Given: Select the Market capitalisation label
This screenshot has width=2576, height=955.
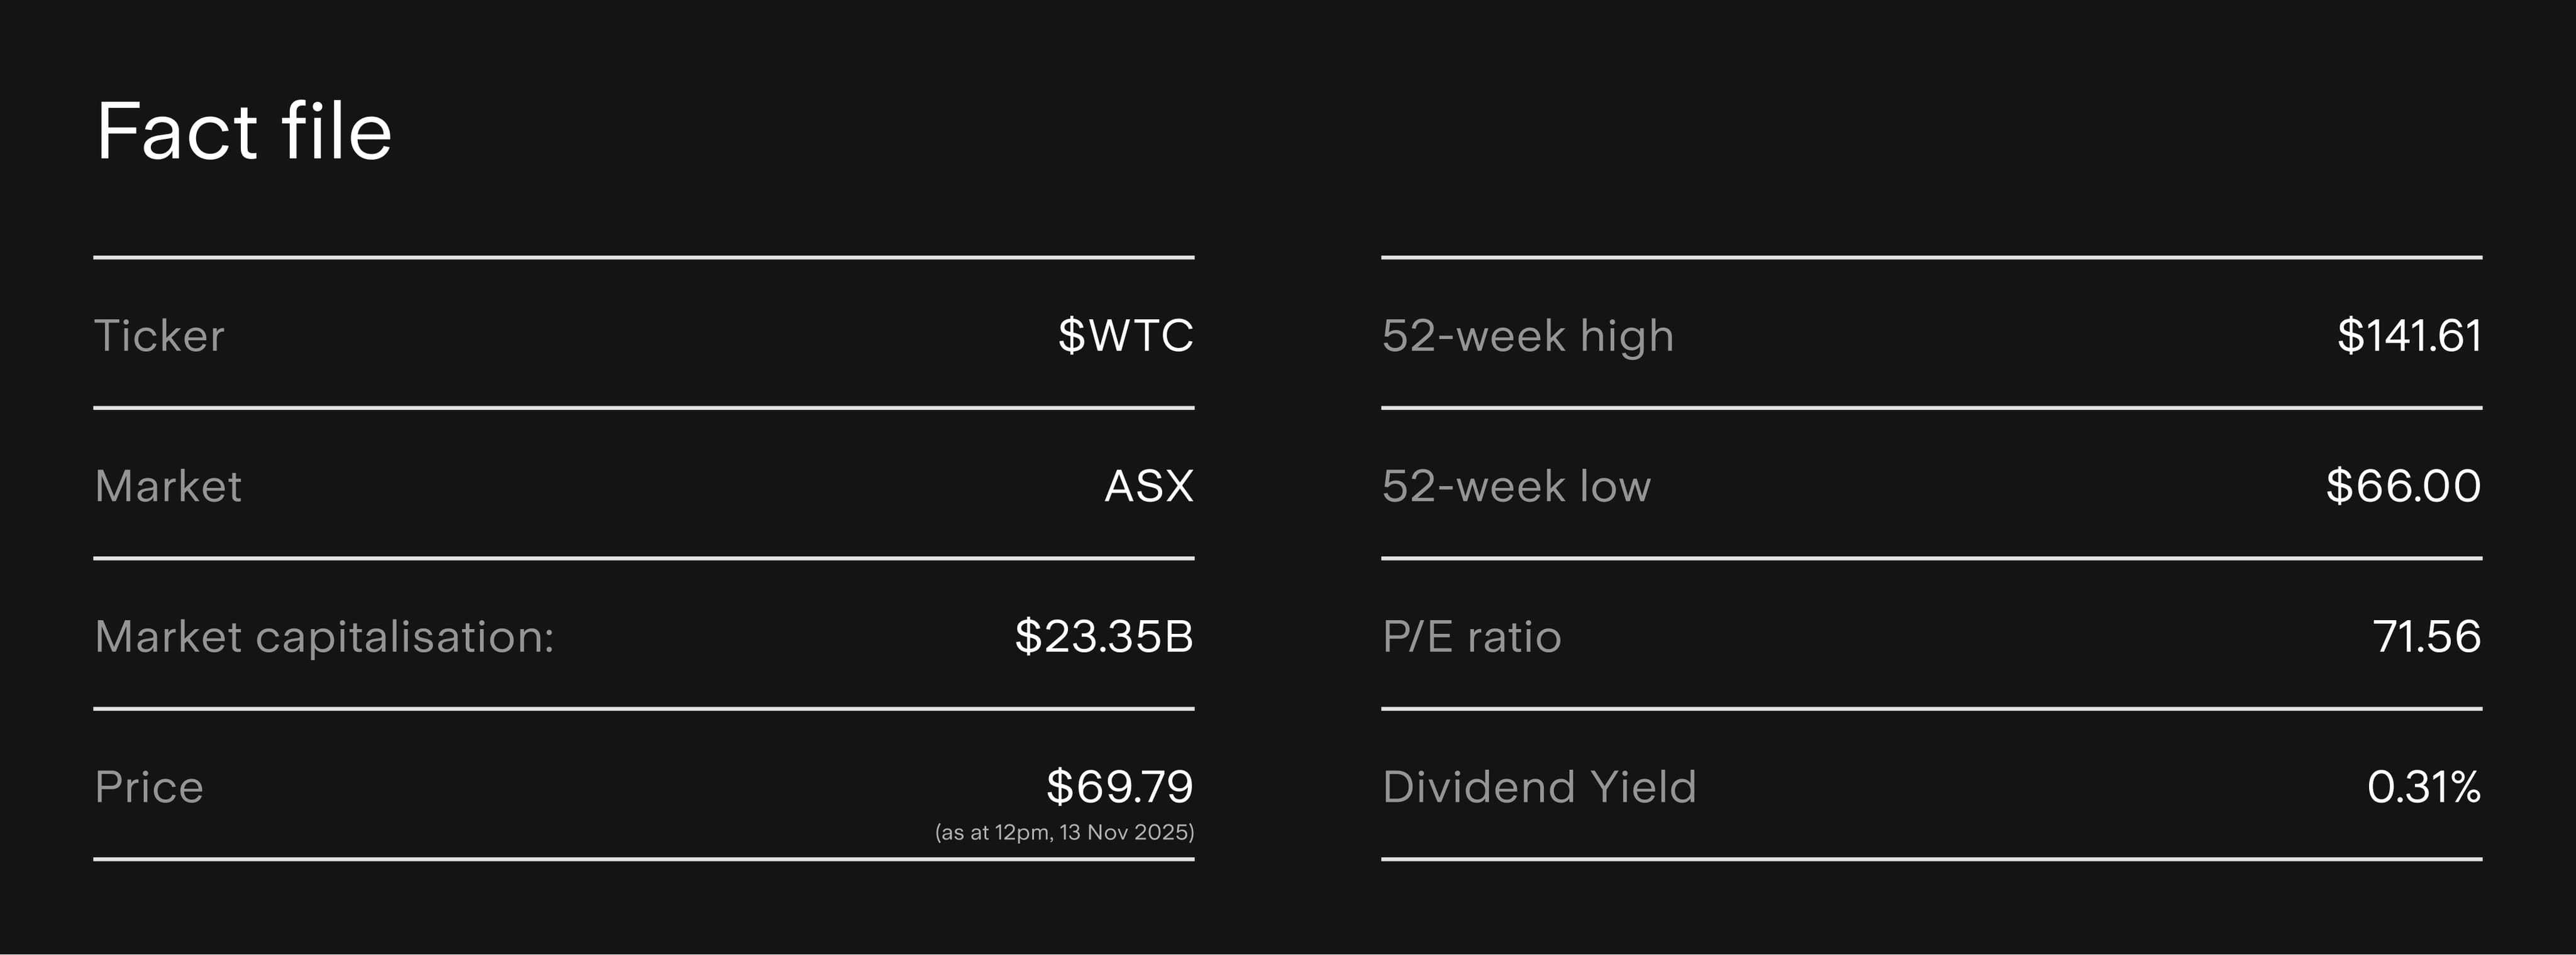Looking at the screenshot, I should point(324,636).
